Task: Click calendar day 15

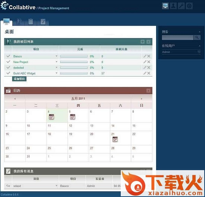Action: [142, 127]
